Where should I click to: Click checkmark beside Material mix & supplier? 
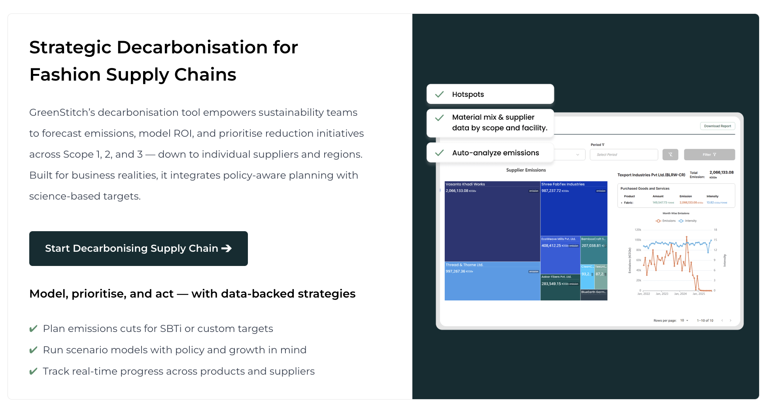coord(439,118)
